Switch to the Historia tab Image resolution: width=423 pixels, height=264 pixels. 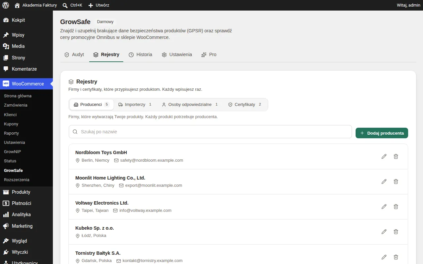click(x=140, y=54)
